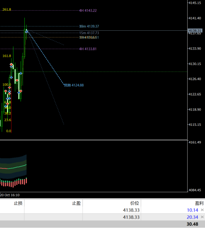Click the 4138.33 price in first order row
This screenshot has height=242, width=205.
[x=131, y=210]
